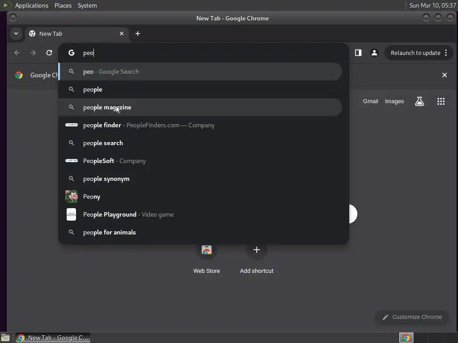Click the Chrome workspace switcher icon
The width and height of the screenshot is (458, 343).
click(406, 338)
